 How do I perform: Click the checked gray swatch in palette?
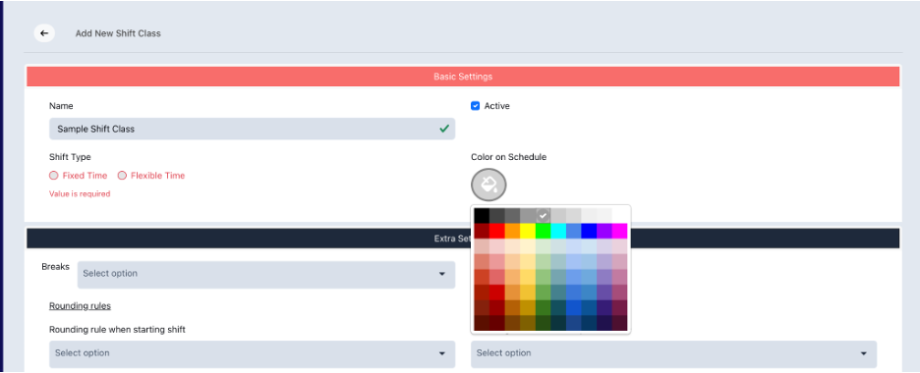(x=543, y=215)
